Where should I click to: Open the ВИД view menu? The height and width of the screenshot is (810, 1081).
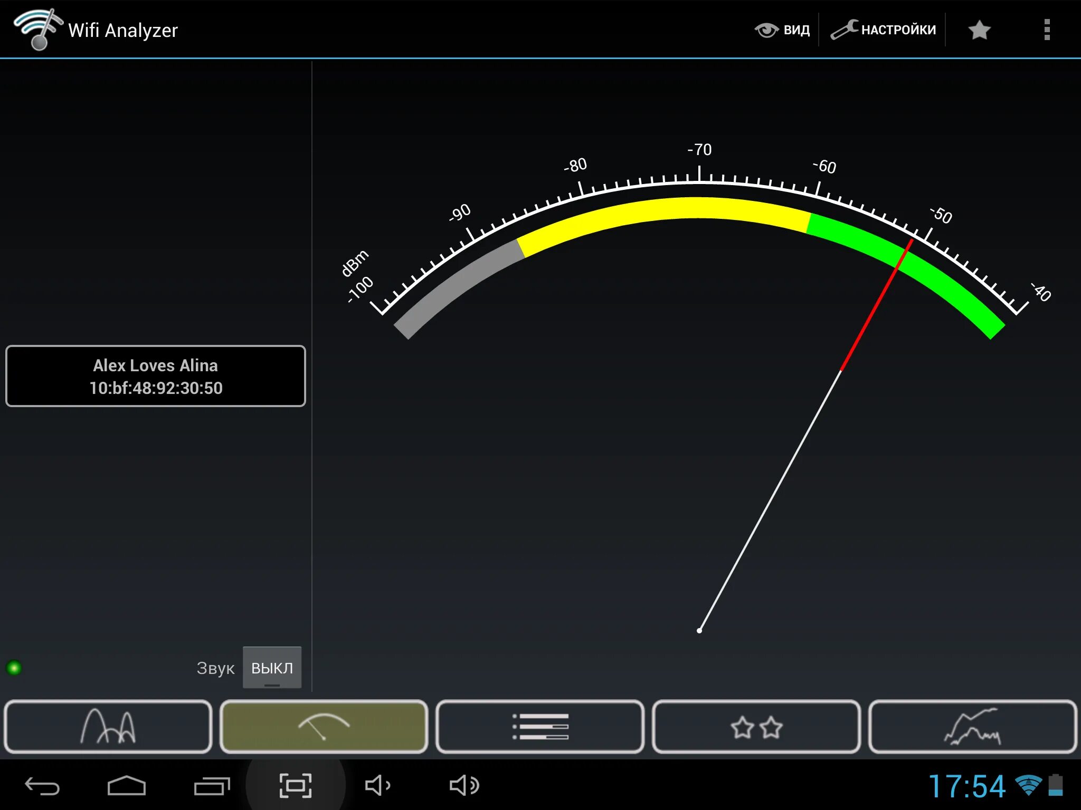[x=782, y=30]
